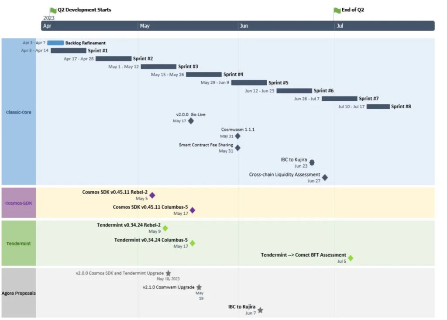The width and height of the screenshot is (447, 320).
Task: Click the IBC to Kujira proposal star
Action: [x=260, y=310]
